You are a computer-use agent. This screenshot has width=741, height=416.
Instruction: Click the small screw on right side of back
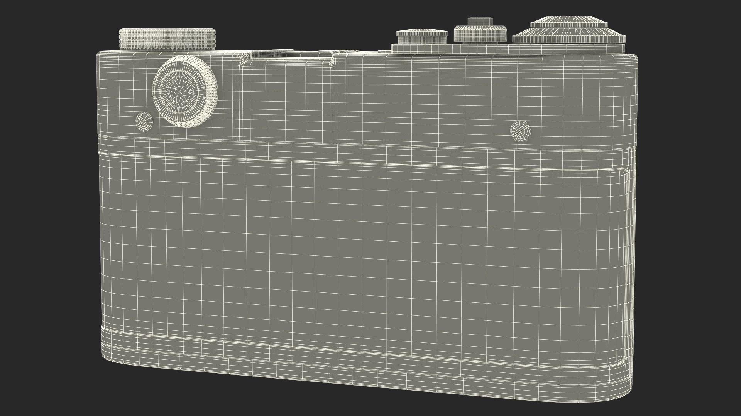tap(521, 131)
